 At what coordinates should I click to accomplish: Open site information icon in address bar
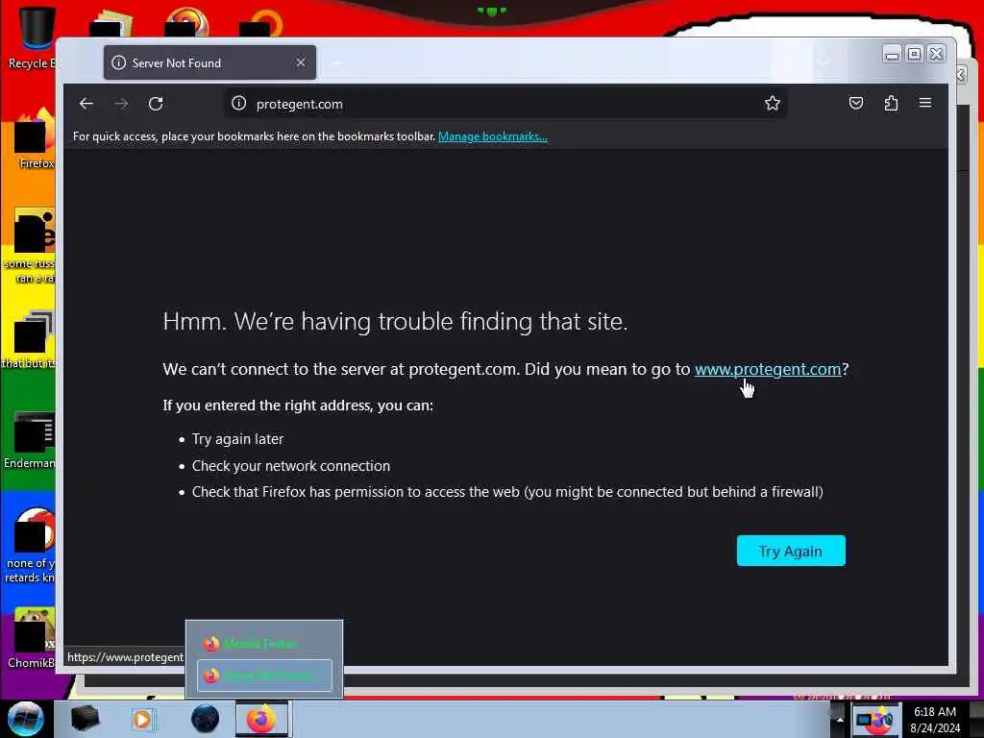pyautogui.click(x=239, y=104)
